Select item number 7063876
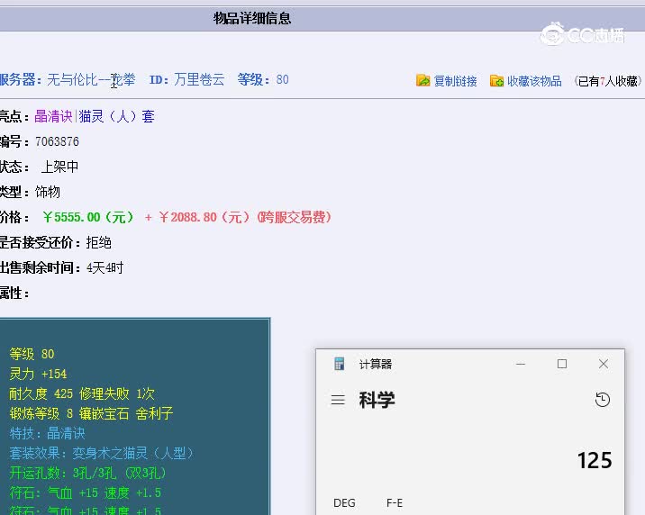The image size is (645, 515). (x=57, y=141)
